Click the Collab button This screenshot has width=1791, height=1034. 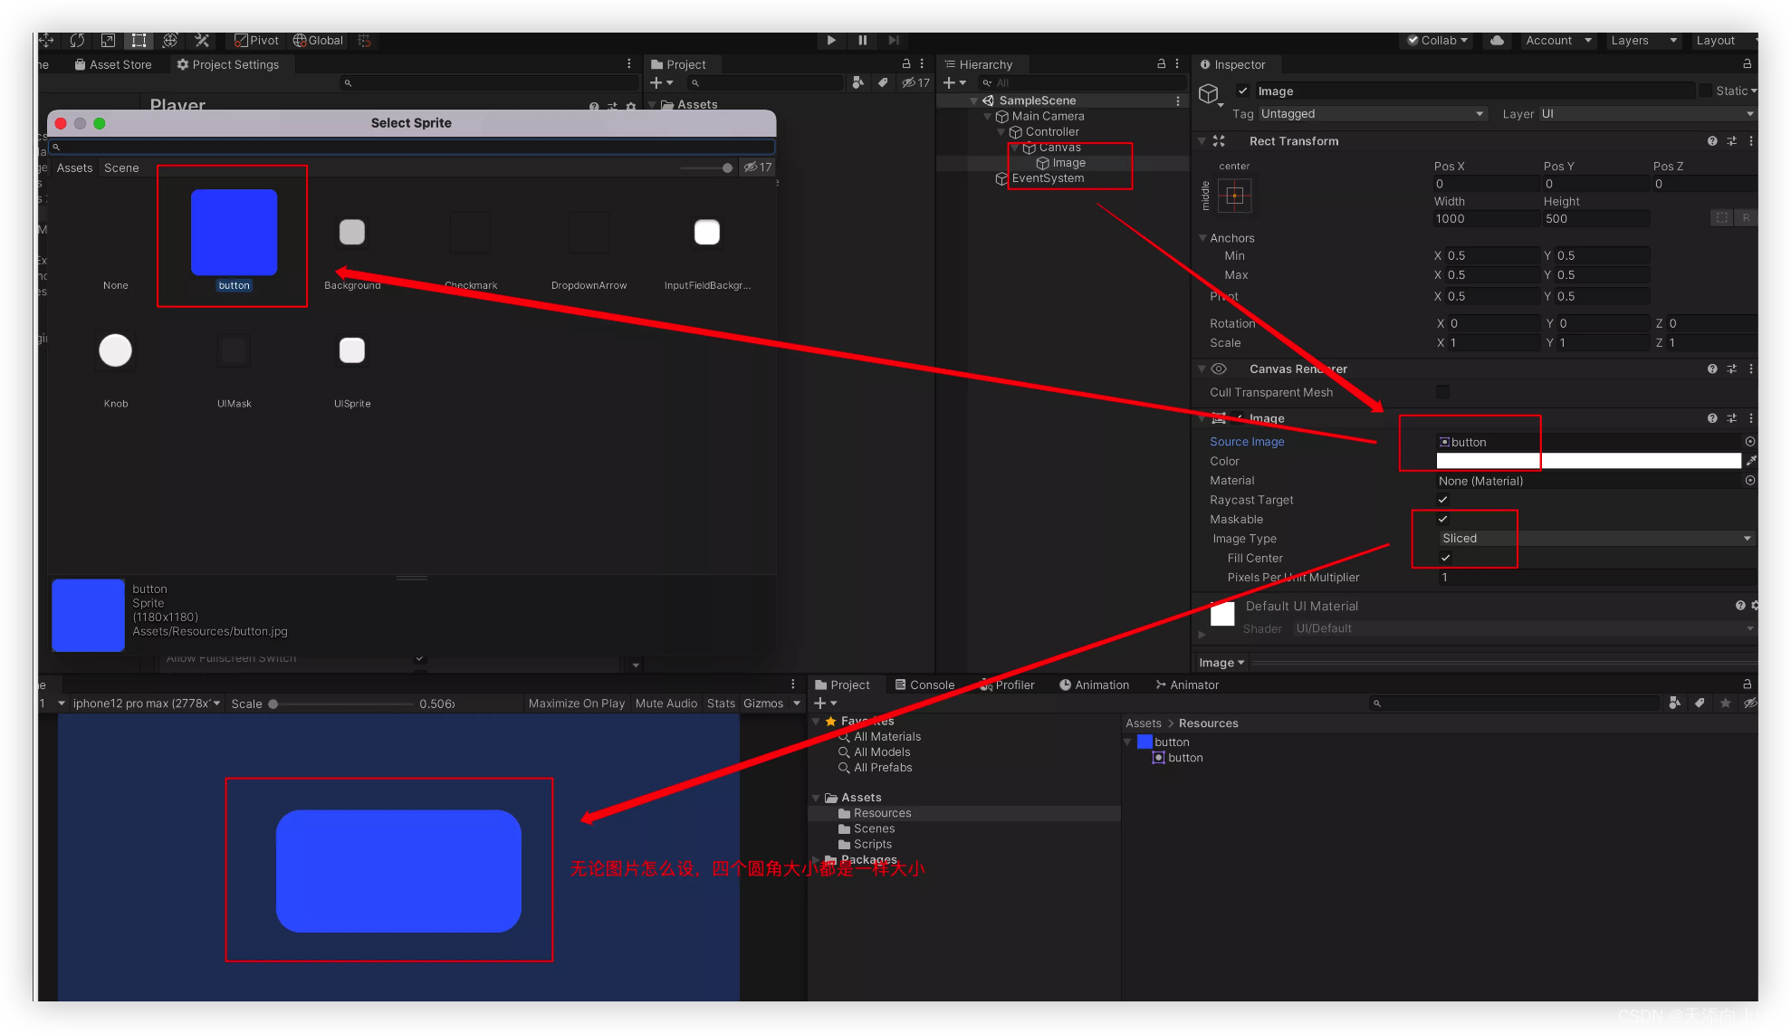pyautogui.click(x=1437, y=40)
